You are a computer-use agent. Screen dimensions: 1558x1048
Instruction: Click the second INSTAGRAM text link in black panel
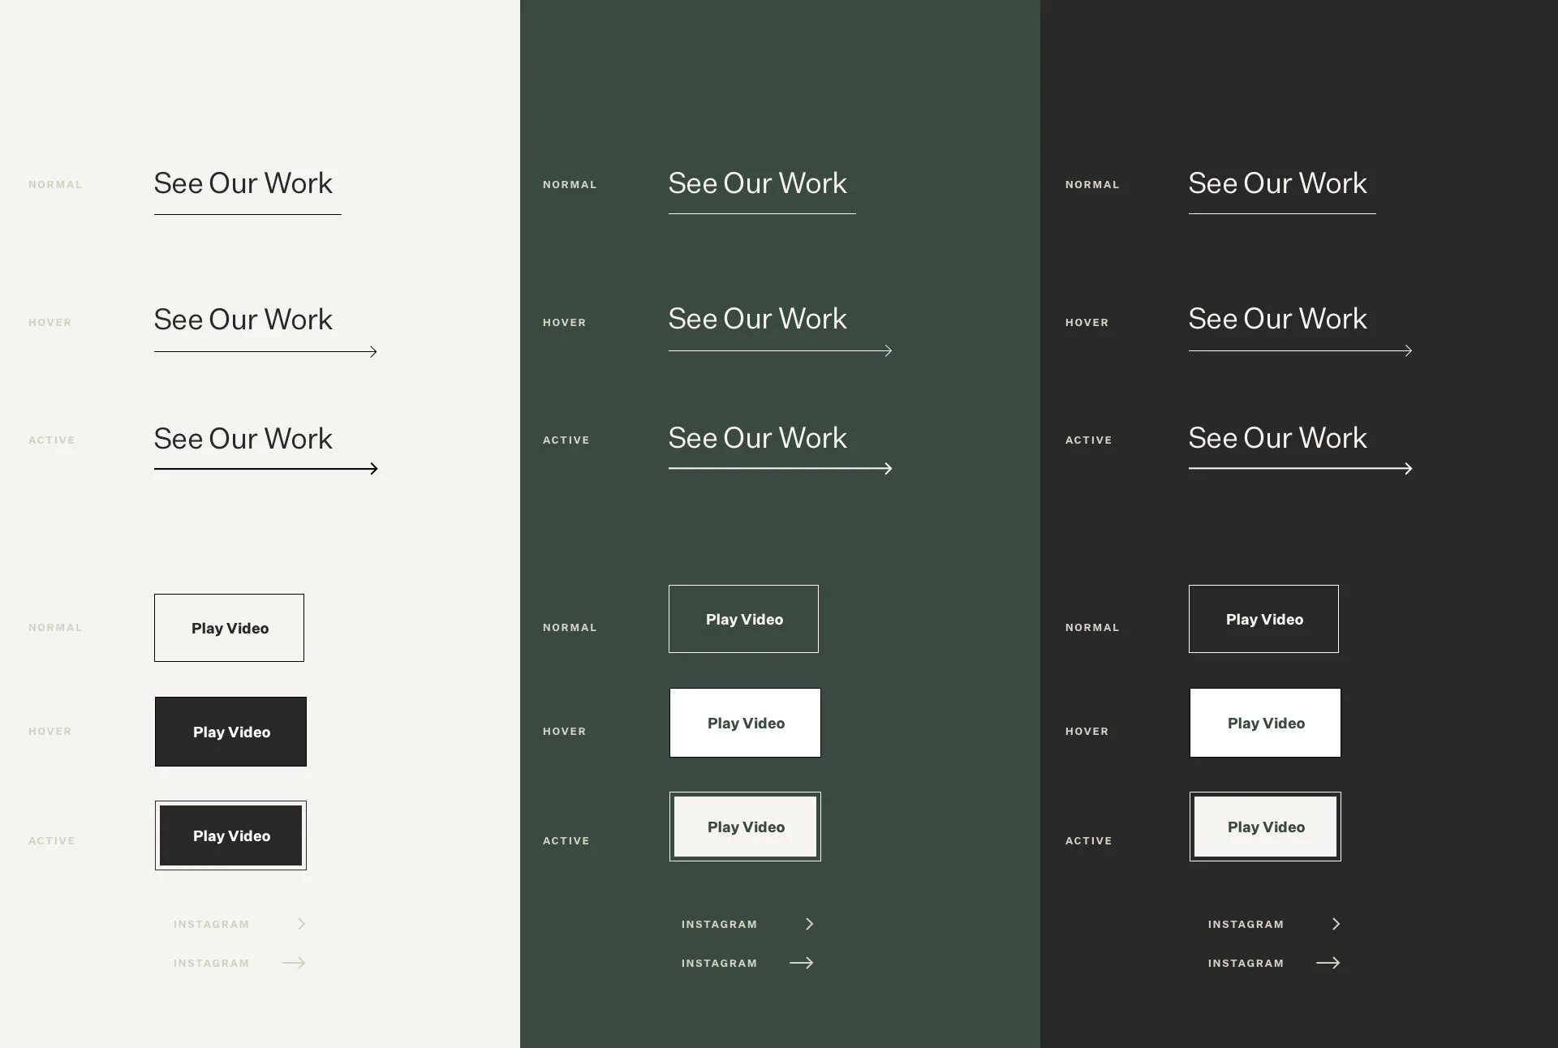1246,963
